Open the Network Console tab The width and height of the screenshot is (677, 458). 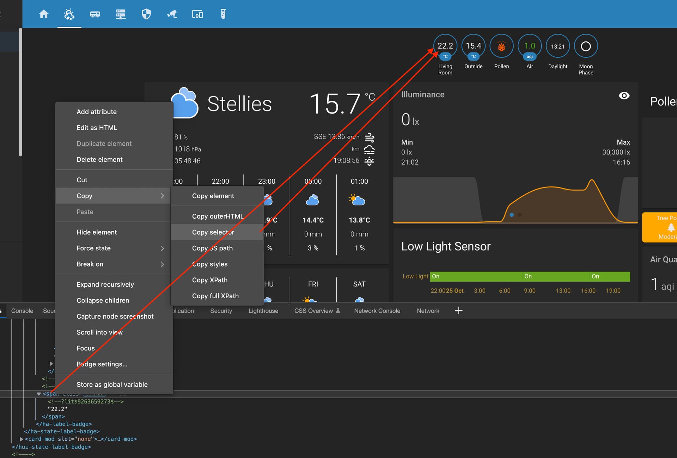coord(377,311)
